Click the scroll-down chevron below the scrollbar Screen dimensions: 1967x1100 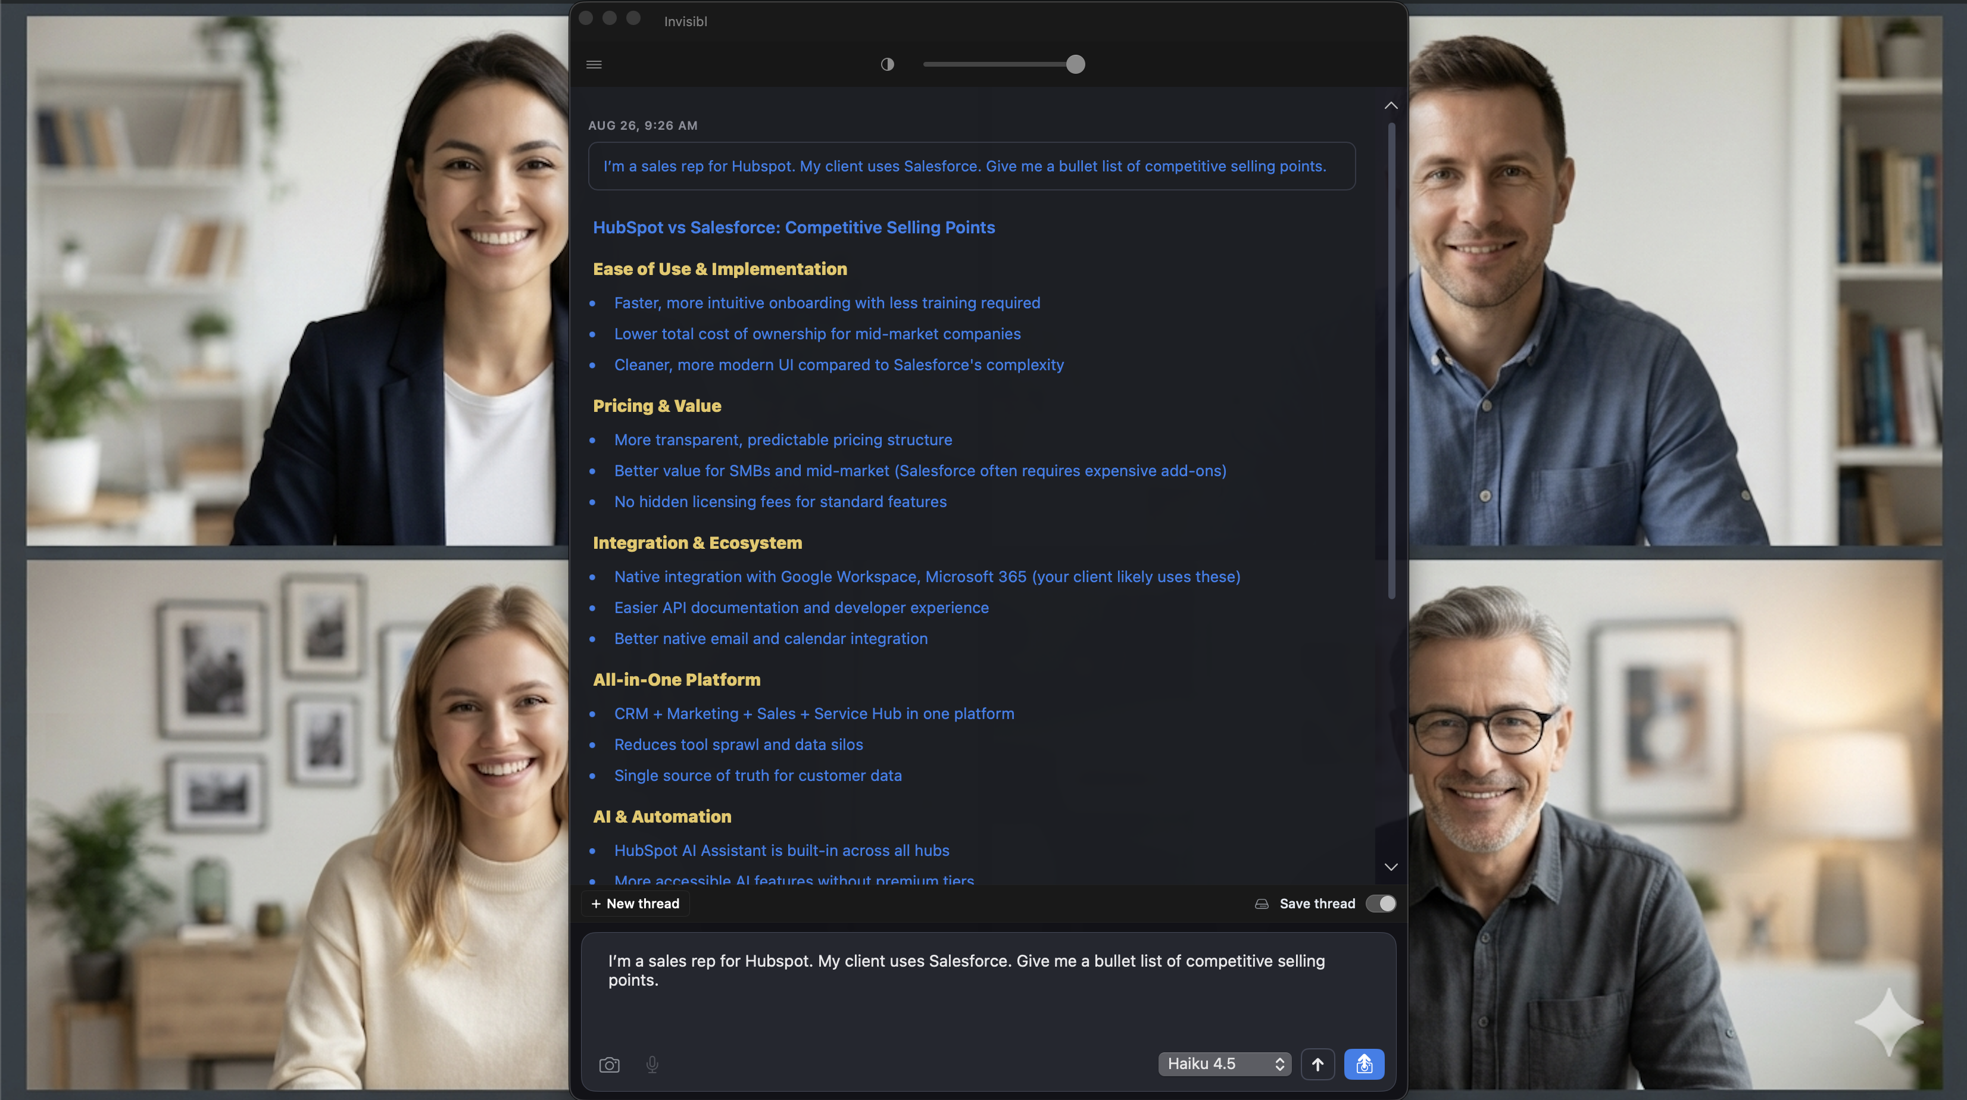point(1391,867)
